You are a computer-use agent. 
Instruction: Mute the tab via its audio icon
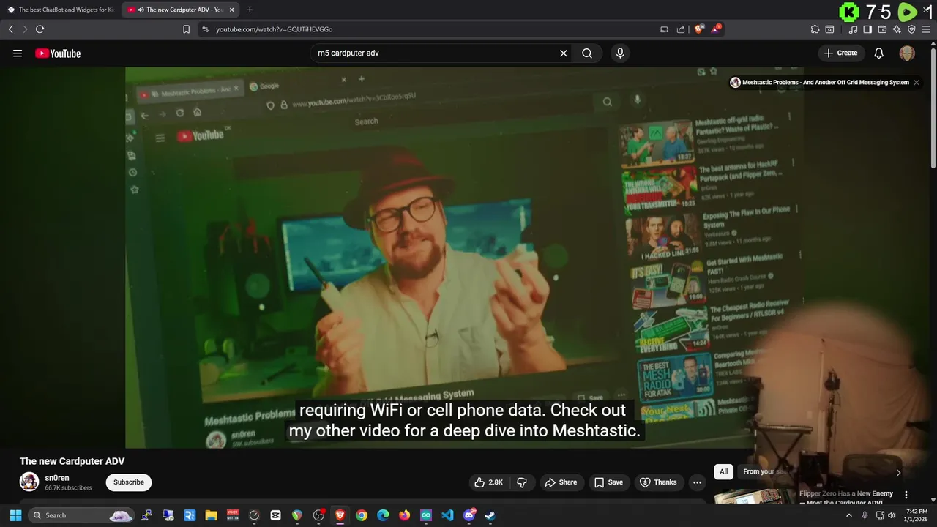(140, 10)
